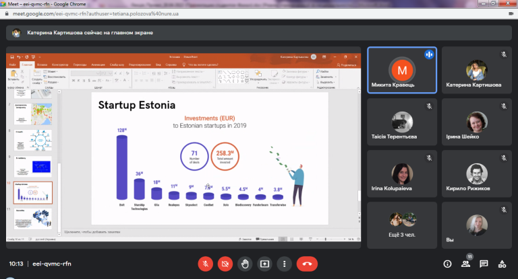Toggle bold Ж formatting

pyautogui.click(x=74, y=81)
